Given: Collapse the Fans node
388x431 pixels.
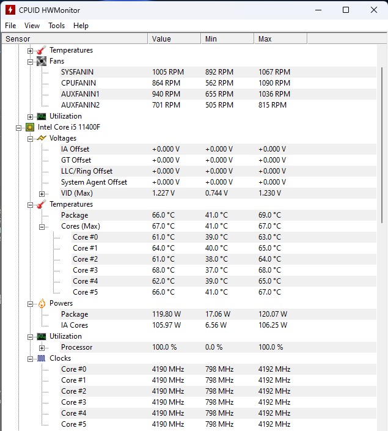Looking at the screenshot, I should [x=30, y=62].
